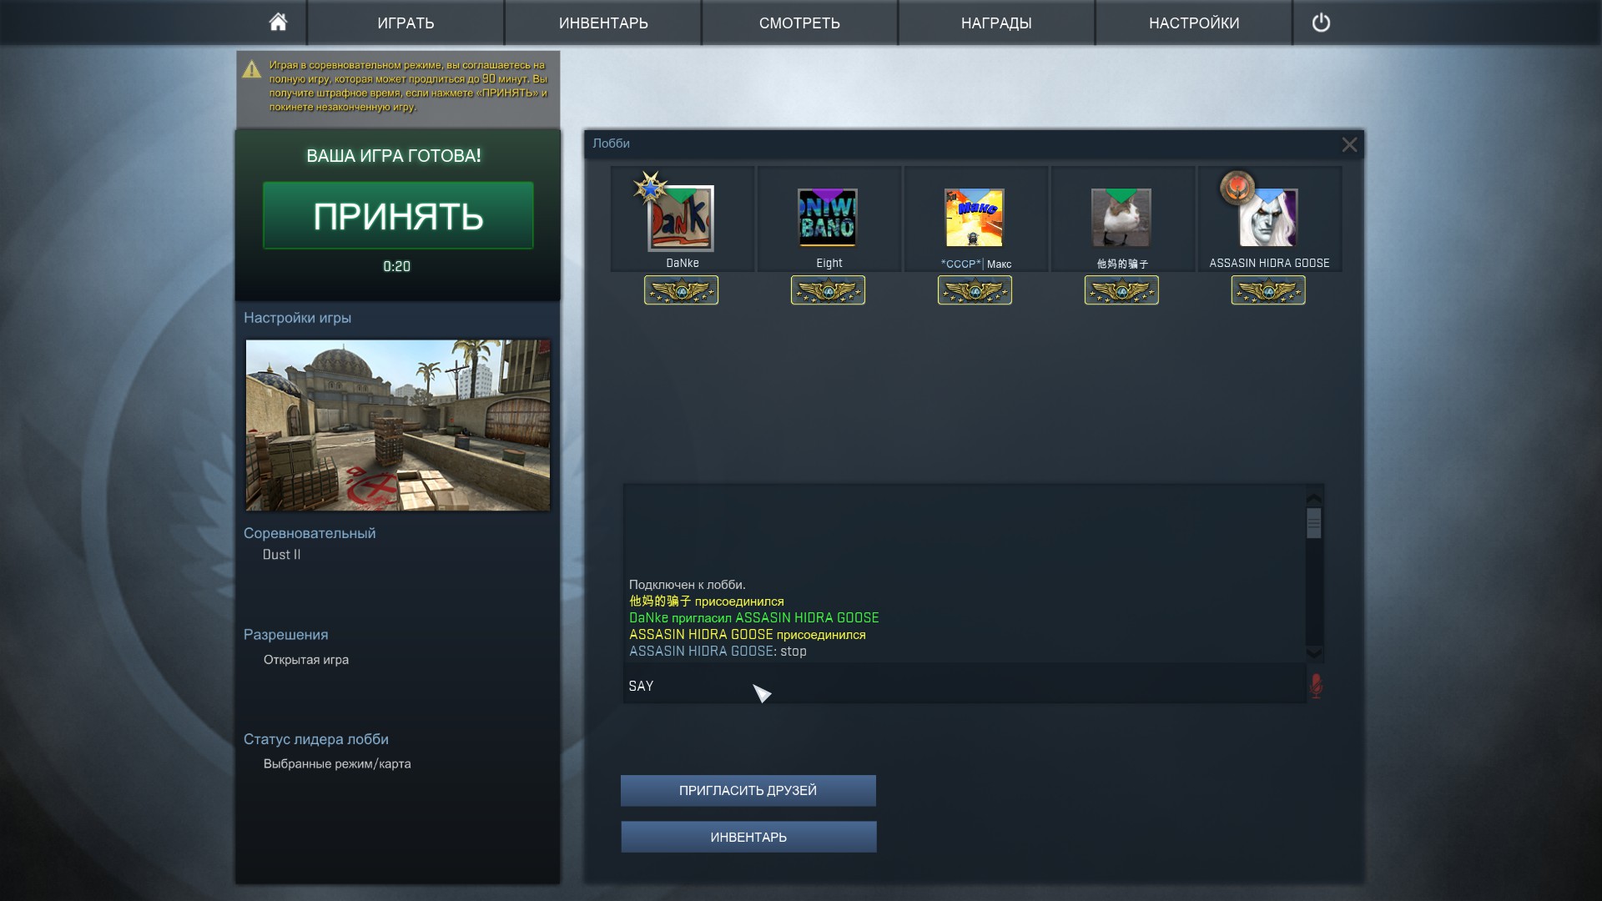Click ASSASIN HIDRA GOOSE avatar
The image size is (1602, 901).
1267,218
